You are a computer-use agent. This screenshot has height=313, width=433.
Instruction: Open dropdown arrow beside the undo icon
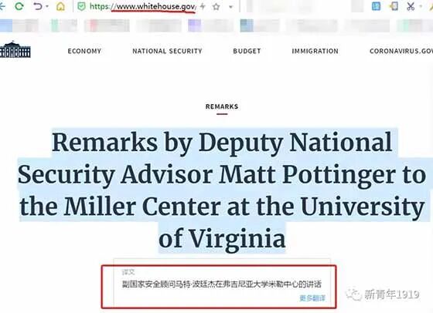click(x=46, y=6)
